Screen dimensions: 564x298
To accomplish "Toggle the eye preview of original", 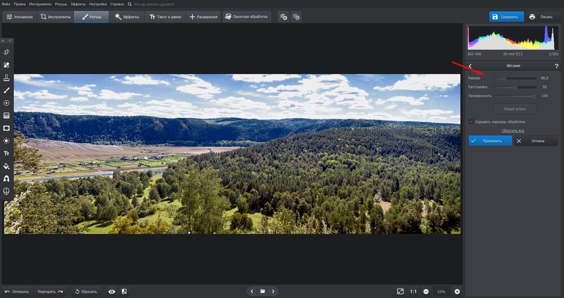I will tap(112, 291).
